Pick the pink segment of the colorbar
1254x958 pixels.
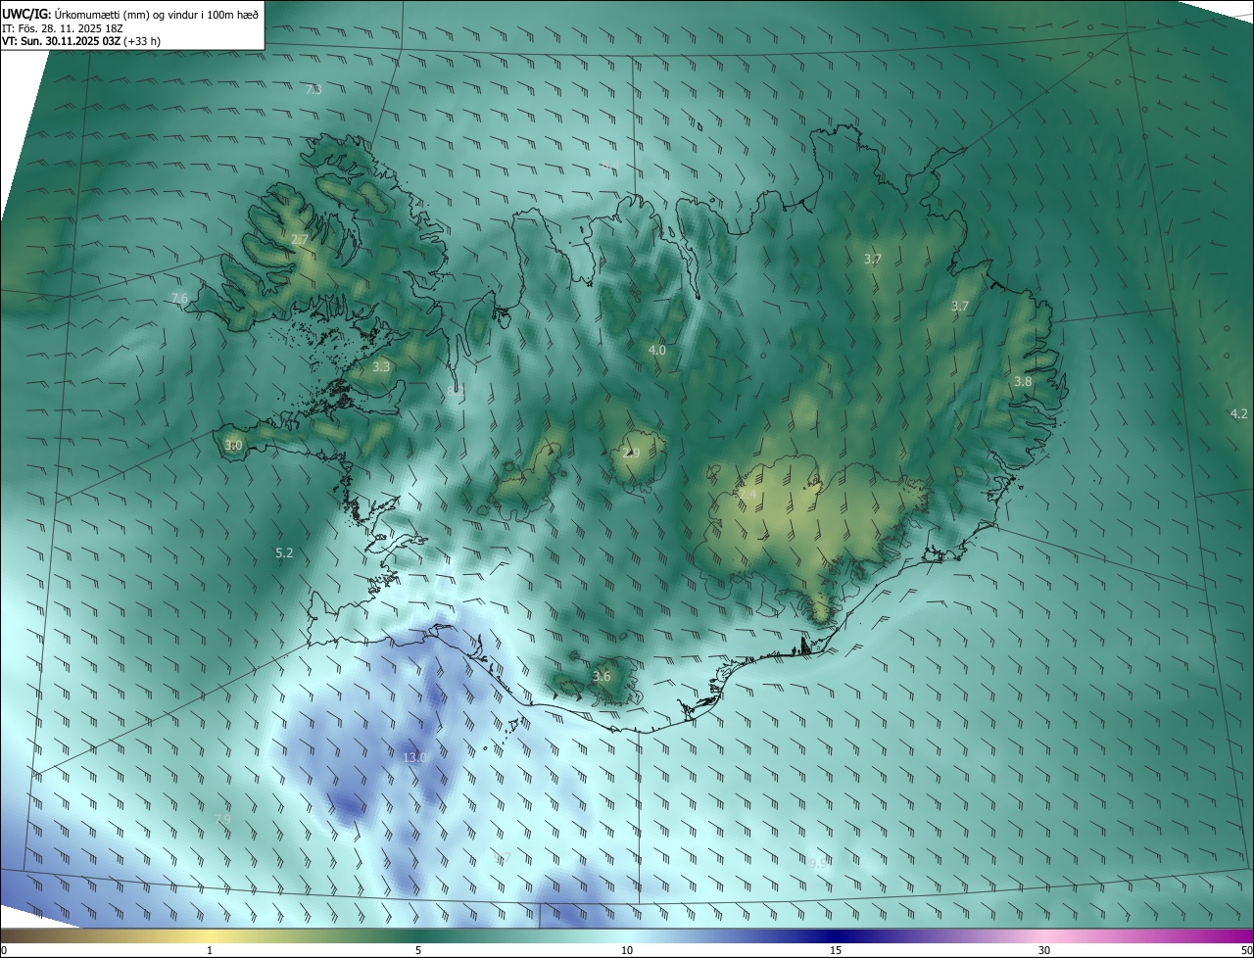point(1044,935)
